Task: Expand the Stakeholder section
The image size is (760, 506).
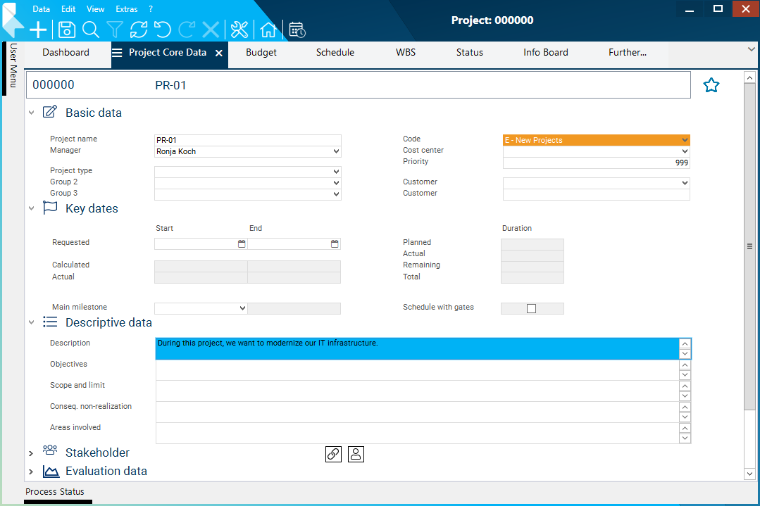Action: tap(31, 453)
